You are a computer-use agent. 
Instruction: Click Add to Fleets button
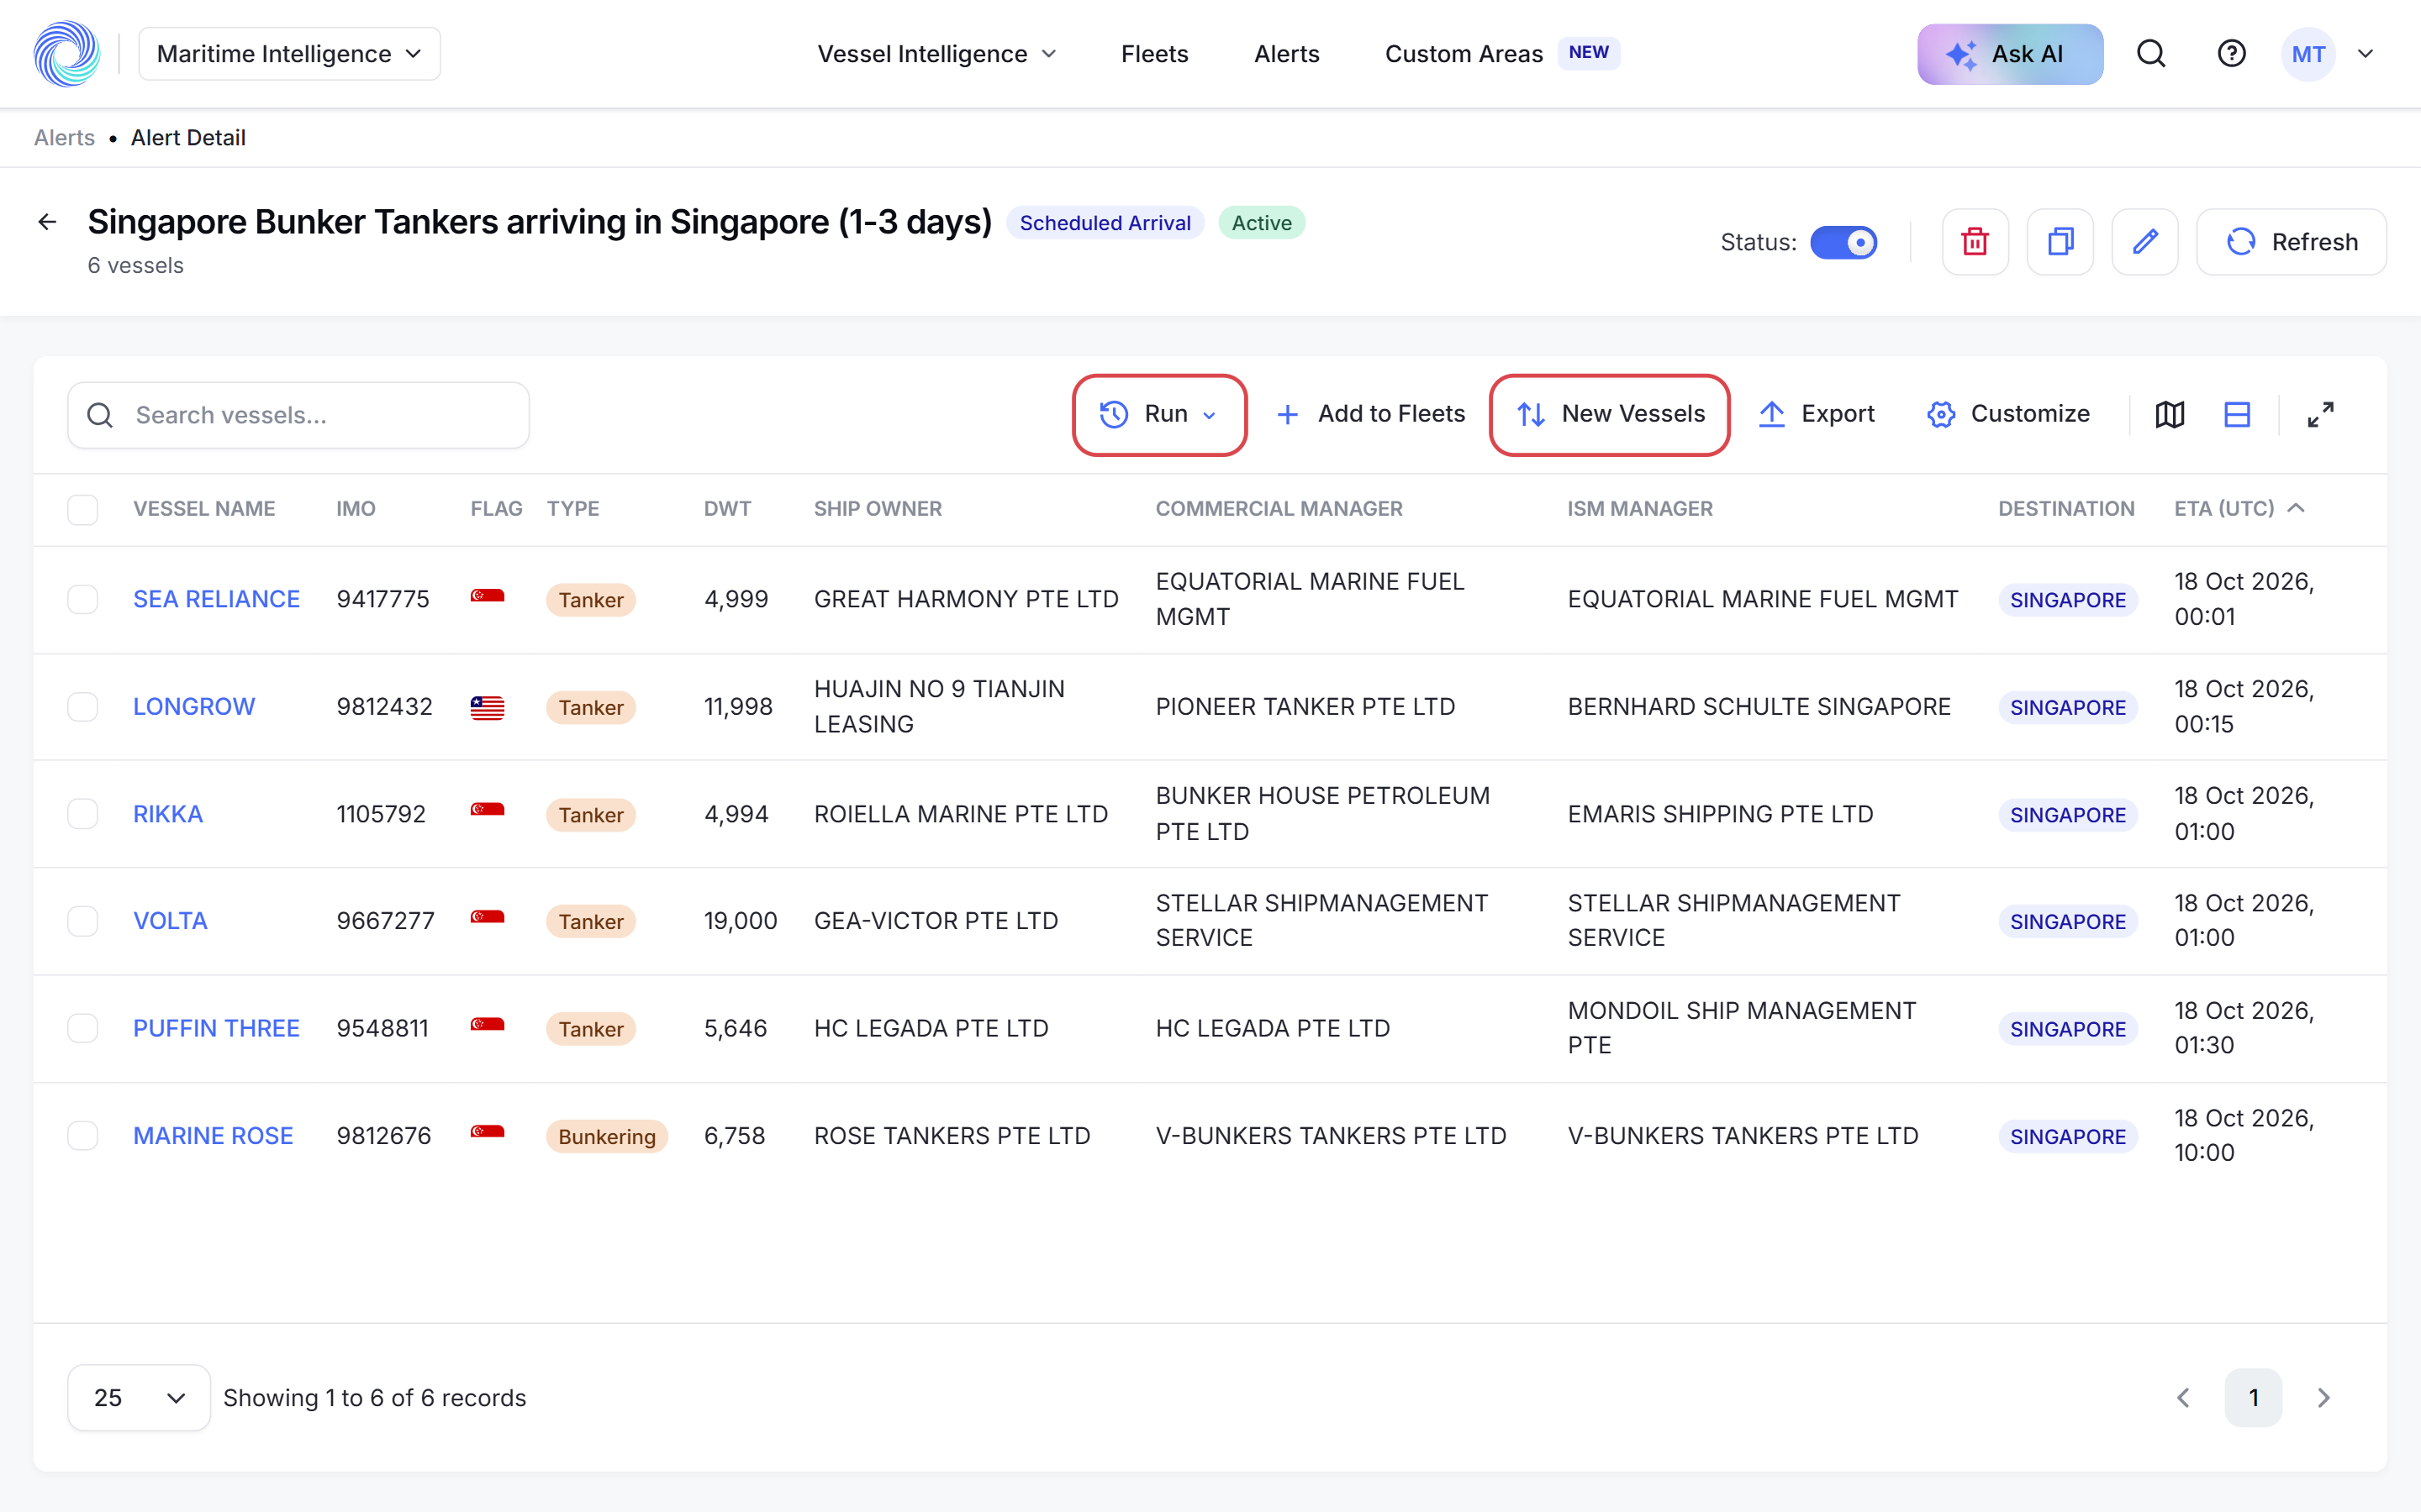1370,414
